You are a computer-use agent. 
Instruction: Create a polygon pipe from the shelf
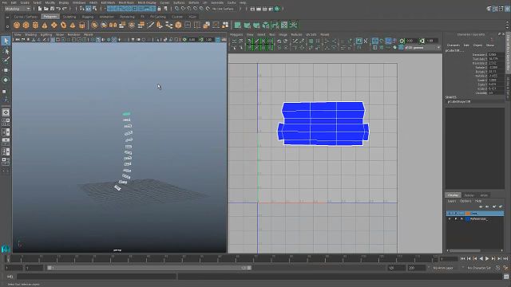pyautogui.click(x=81, y=25)
